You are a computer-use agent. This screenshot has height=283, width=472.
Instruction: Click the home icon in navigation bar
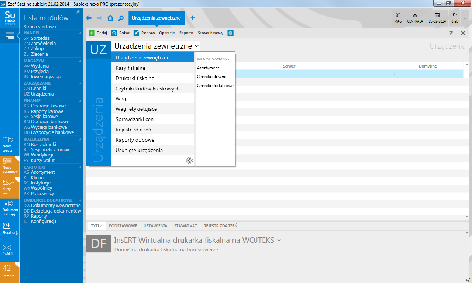(110, 18)
